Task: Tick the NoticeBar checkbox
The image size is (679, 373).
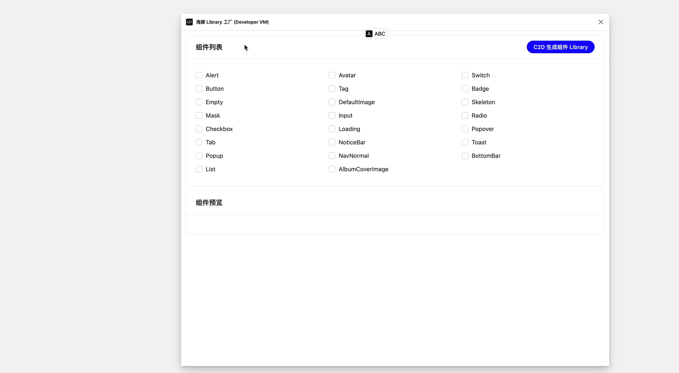Action: 332,142
